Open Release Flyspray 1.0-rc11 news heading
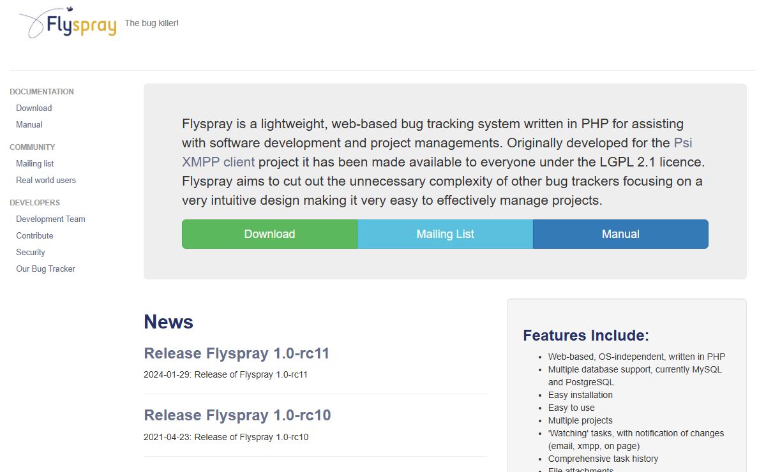This screenshot has height=472, width=766. pyautogui.click(x=236, y=353)
